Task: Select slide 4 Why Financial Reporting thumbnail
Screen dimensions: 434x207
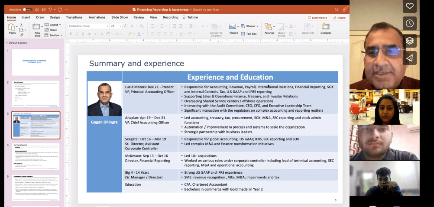Action: (36, 156)
